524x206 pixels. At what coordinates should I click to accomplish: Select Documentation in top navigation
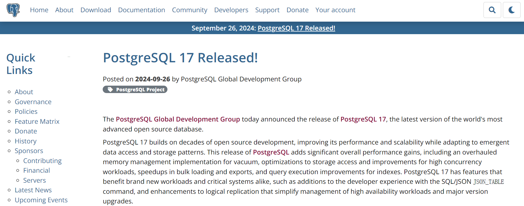(x=141, y=10)
